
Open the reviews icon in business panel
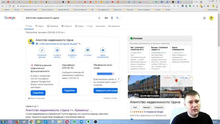tap(88, 50)
